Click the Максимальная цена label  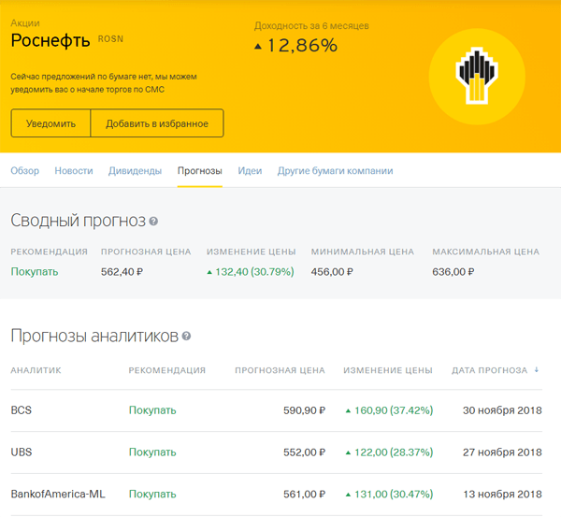point(485,251)
